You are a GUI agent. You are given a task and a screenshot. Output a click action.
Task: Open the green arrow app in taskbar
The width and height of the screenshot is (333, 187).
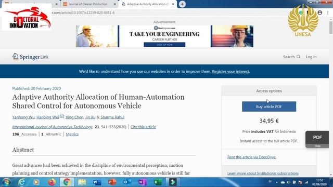173,182
